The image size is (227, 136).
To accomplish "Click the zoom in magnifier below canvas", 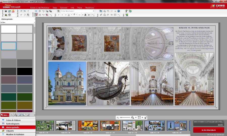I will [132, 117].
